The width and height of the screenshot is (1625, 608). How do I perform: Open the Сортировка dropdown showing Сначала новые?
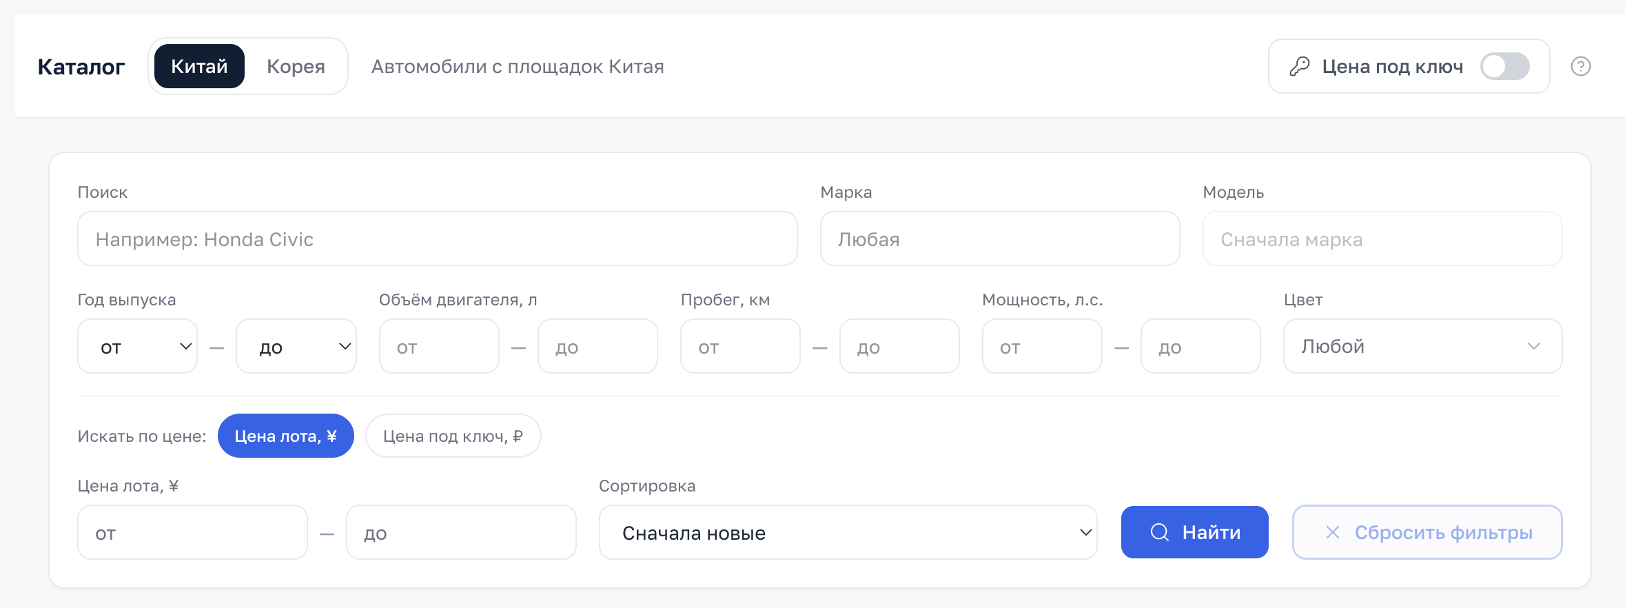[x=848, y=532]
